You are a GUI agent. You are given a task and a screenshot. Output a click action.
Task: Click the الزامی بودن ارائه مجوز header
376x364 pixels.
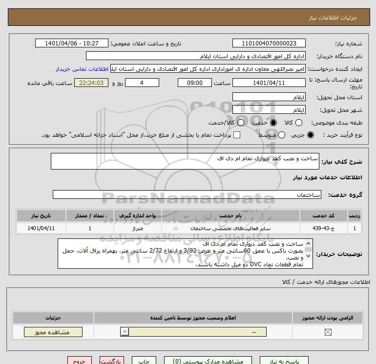coord(328,318)
